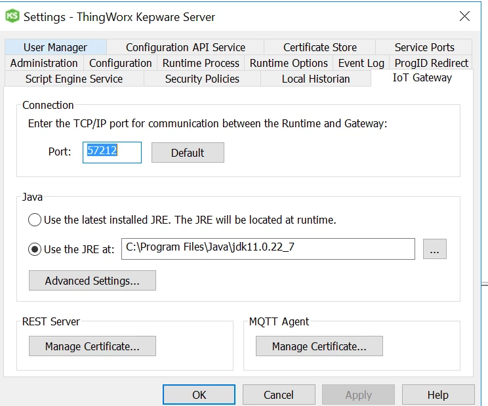Click the JRE path text field
Screen dimensions: 488x406
click(268, 249)
